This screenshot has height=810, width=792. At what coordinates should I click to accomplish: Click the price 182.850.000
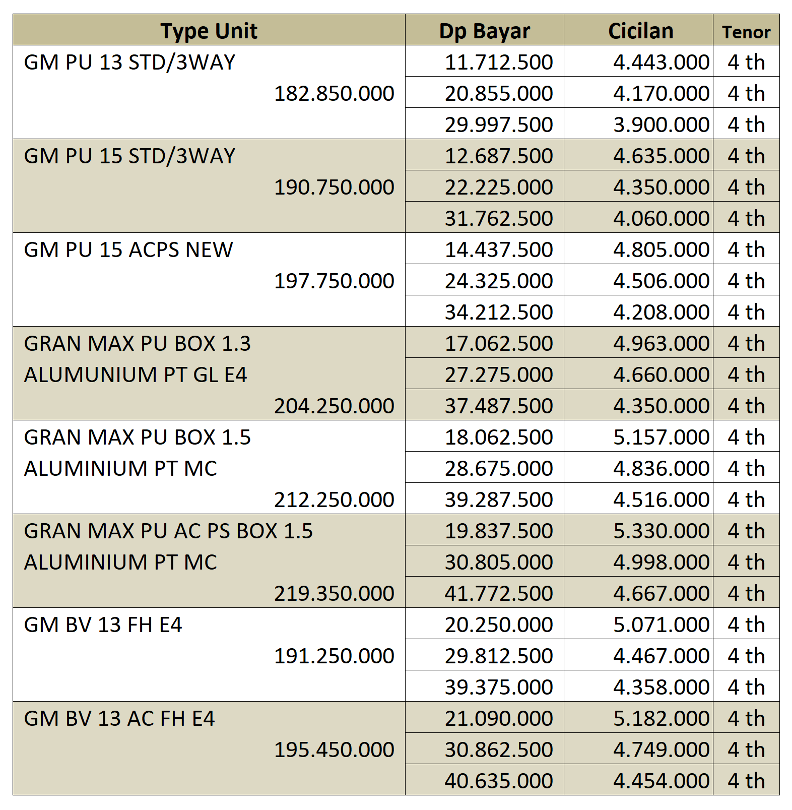[334, 94]
